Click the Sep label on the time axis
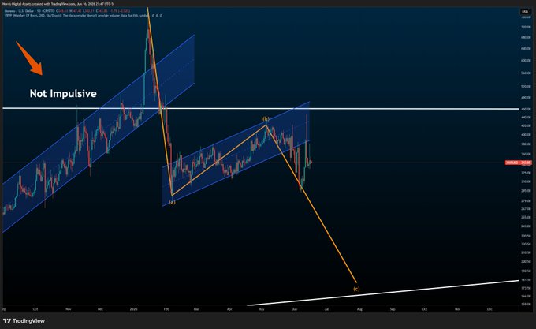The width and height of the screenshot is (536, 329). click(x=393, y=309)
